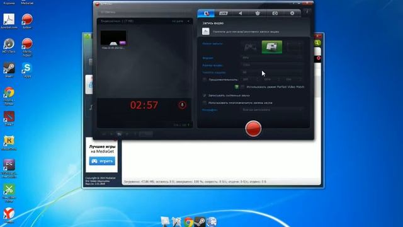Open the Acrobat desktop shortcut
Viewport: 403px width, 227px height.
(x=9, y=21)
